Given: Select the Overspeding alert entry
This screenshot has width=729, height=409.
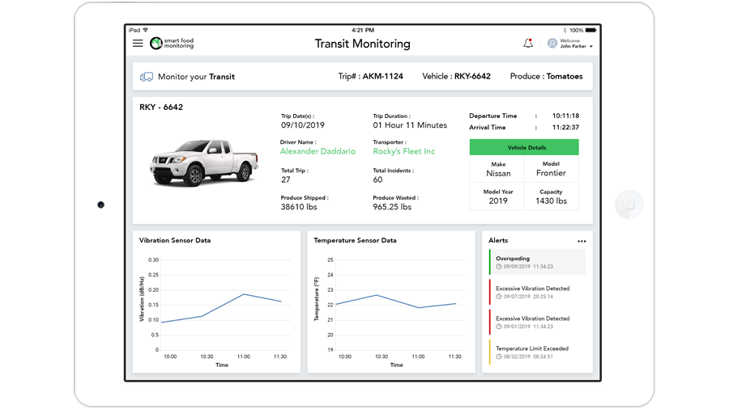Looking at the screenshot, I should pyautogui.click(x=537, y=262).
